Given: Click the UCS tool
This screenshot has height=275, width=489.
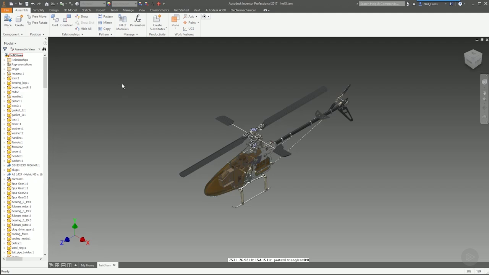Looking at the screenshot, I should click(189, 29).
